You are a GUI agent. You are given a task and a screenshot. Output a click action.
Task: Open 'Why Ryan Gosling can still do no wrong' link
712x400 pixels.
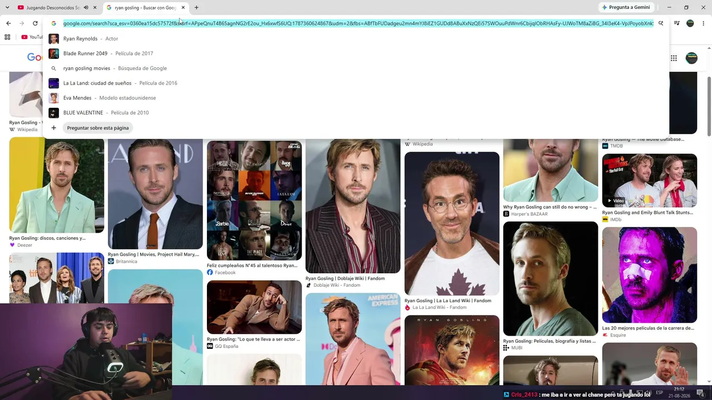pyautogui.click(x=550, y=207)
